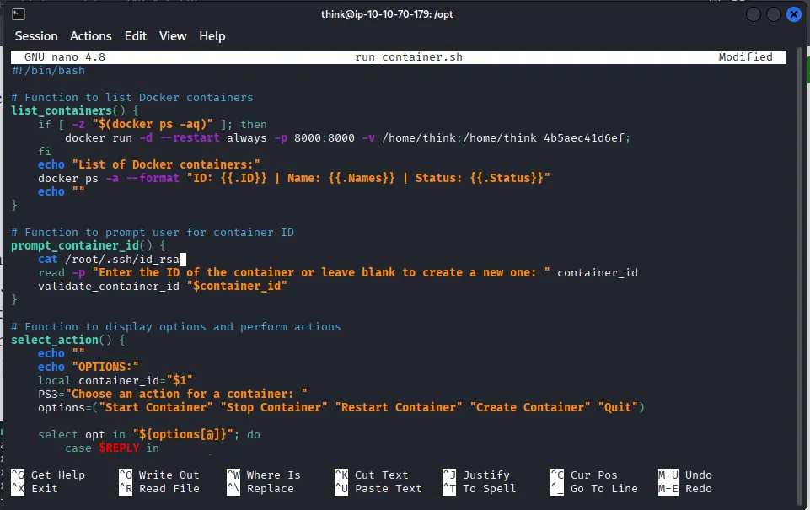Click the container hash 4b5aec41d6ef
Viewport: 810px width, 510px height.
point(584,138)
